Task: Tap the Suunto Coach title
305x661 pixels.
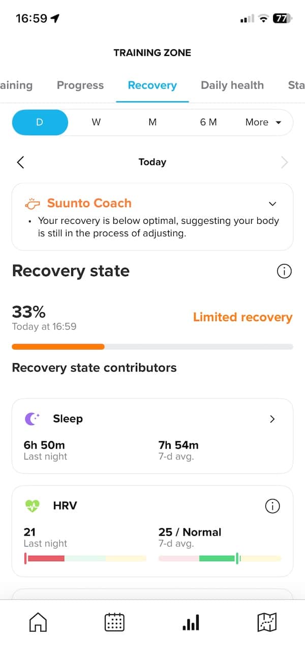Action: pyautogui.click(x=89, y=203)
